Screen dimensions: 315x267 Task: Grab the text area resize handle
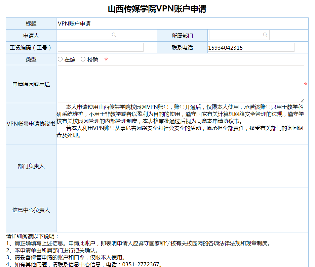tap(302, 100)
